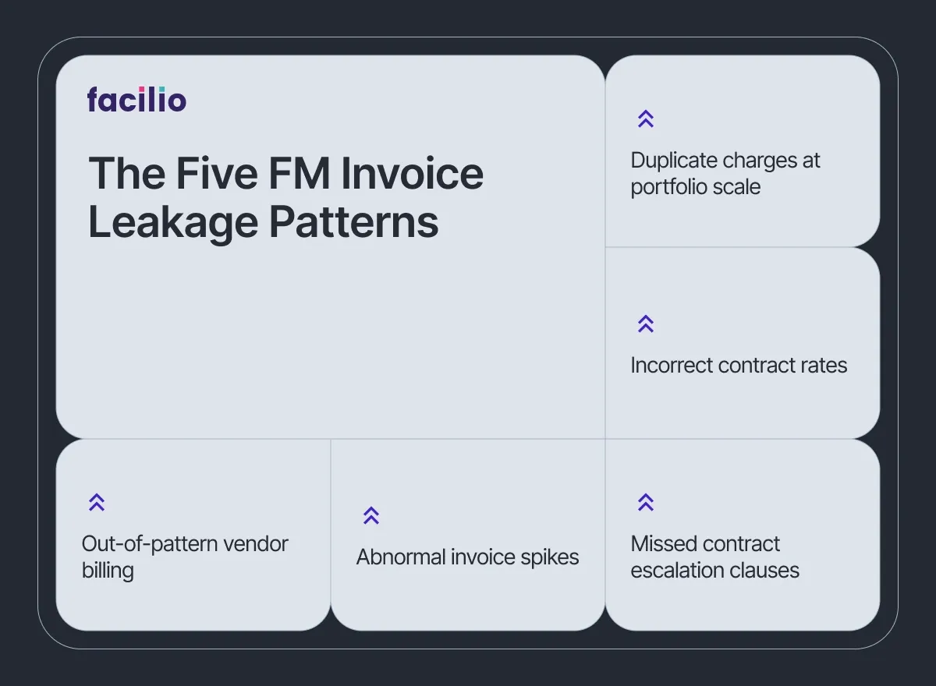Viewport: 936px width, 686px height.
Task: Click the chevron icon above Duplicate charges
Action: tap(645, 119)
